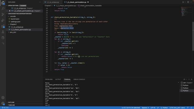Change indentation via Spaces: 4

[145, 108]
